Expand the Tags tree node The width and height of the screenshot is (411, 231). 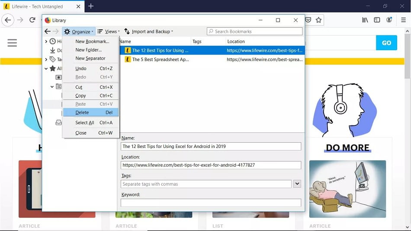(x=46, y=60)
